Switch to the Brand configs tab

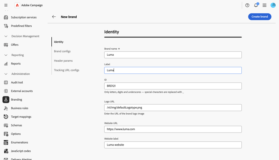[x=62, y=51]
